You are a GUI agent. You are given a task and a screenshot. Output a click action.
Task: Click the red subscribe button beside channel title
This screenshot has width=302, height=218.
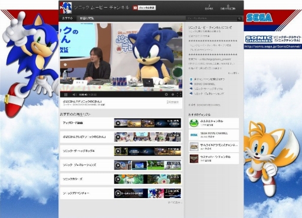(144, 8)
